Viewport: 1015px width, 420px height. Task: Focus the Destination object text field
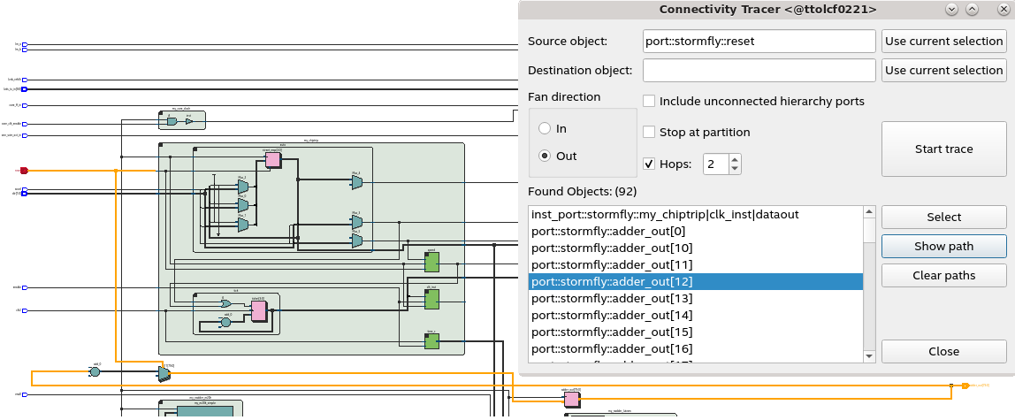758,71
